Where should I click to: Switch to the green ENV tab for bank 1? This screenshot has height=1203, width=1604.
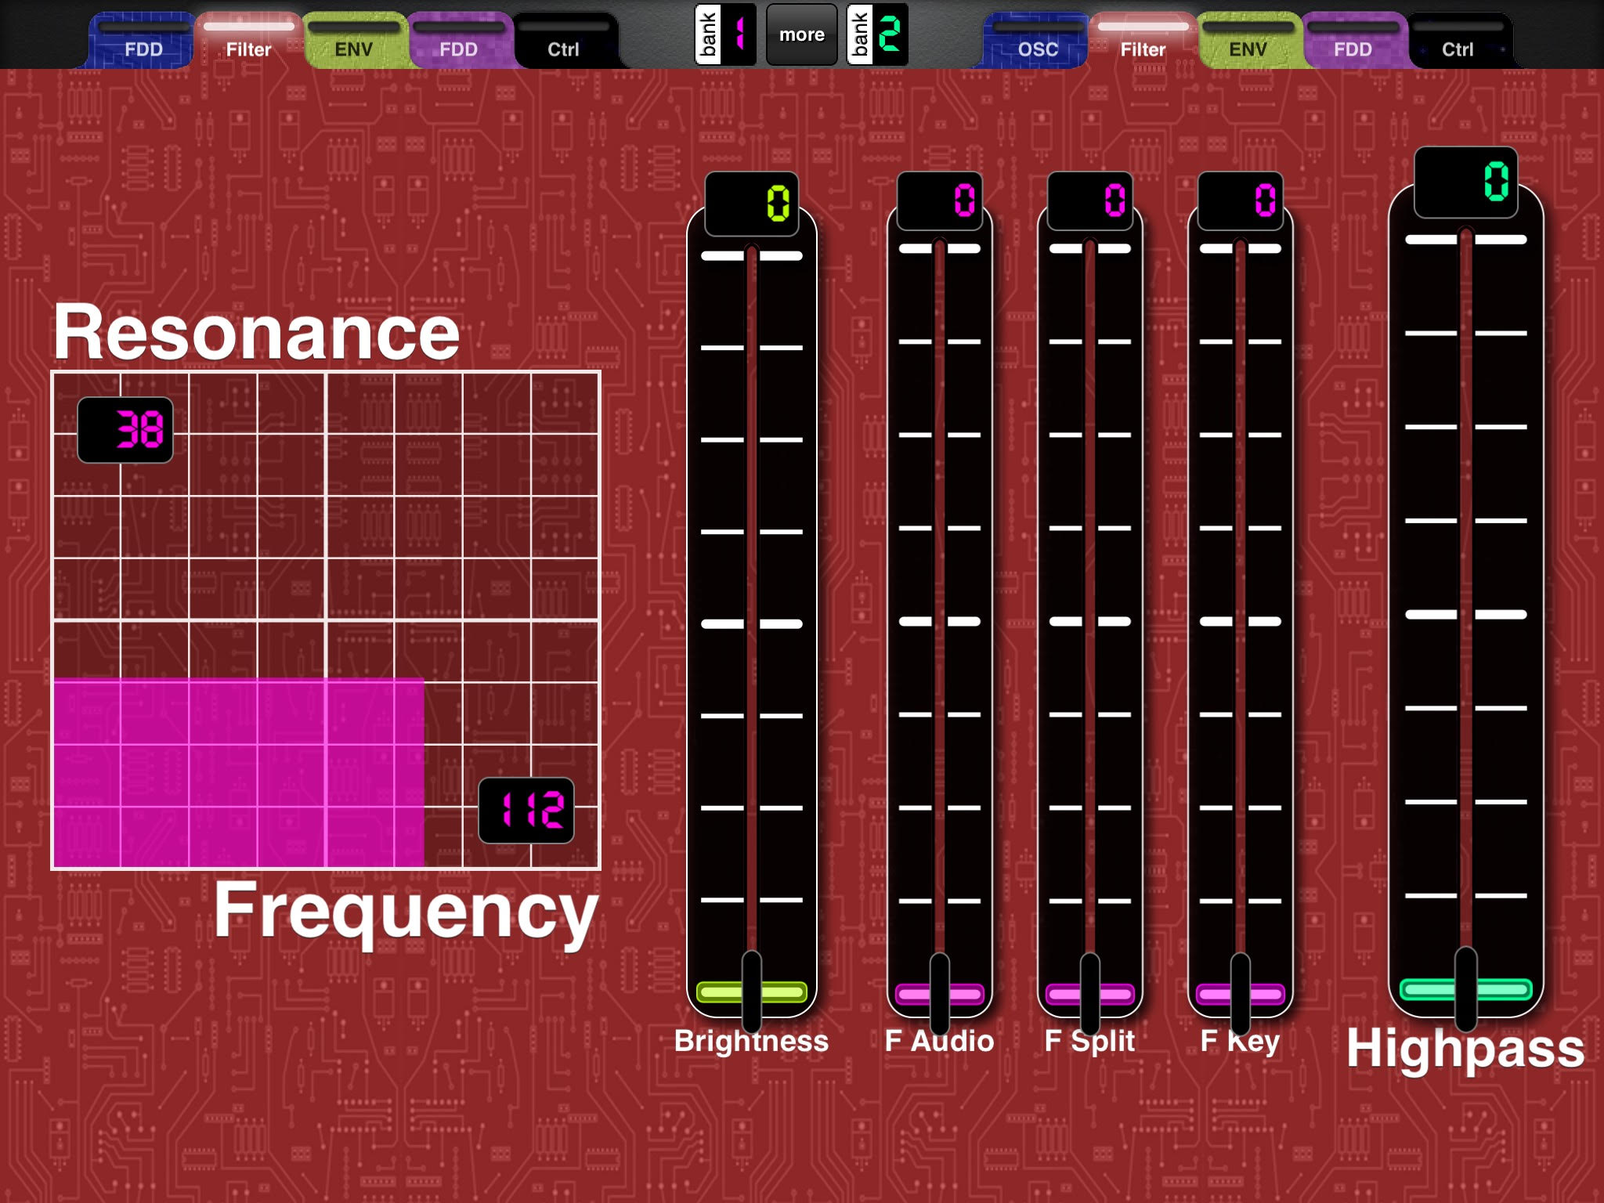pyautogui.click(x=353, y=41)
